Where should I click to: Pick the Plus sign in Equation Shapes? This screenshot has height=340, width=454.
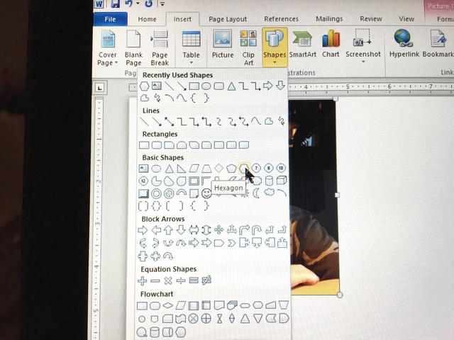click(x=142, y=280)
